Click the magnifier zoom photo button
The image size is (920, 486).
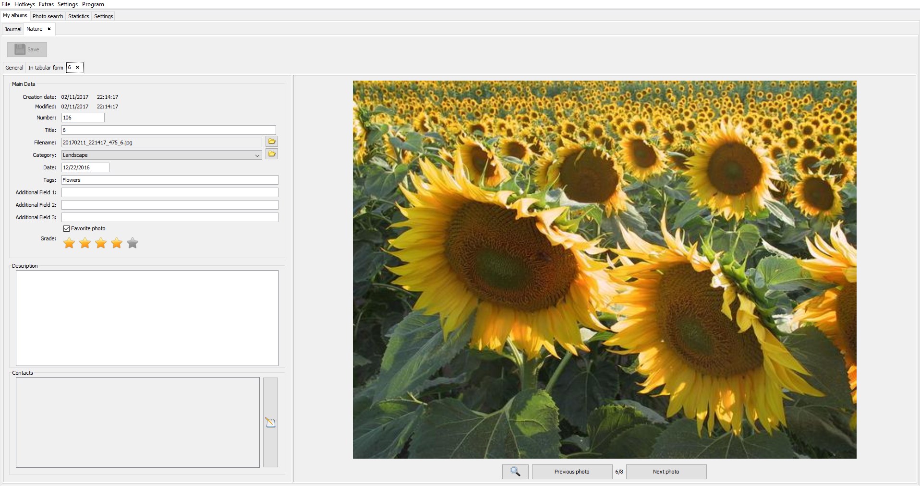coord(515,472)
